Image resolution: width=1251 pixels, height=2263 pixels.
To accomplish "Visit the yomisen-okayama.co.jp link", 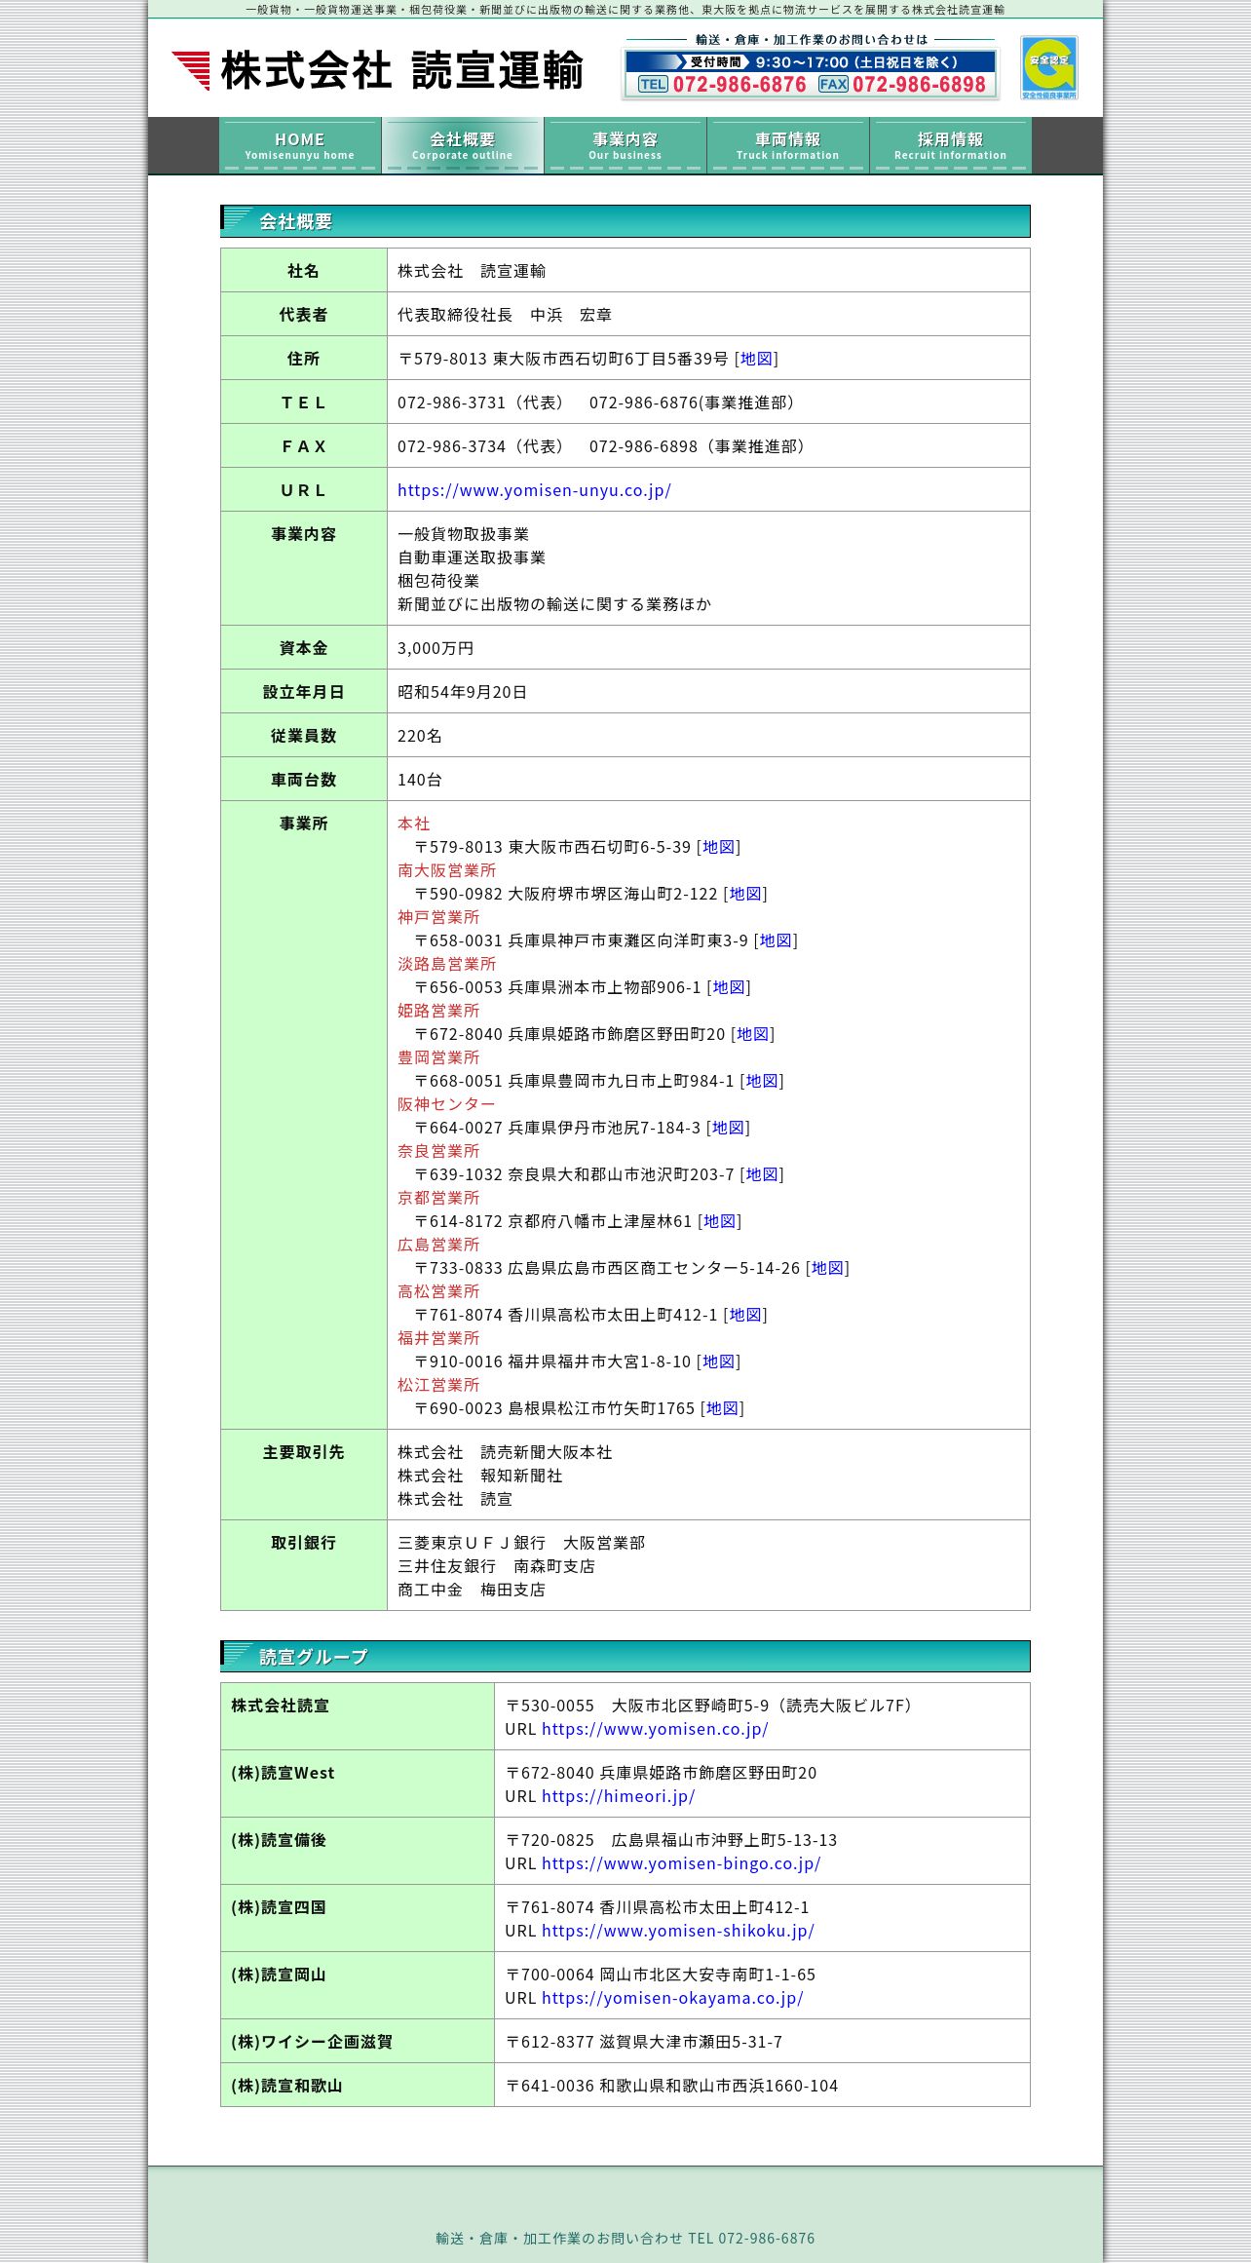I will [672, 1998].
